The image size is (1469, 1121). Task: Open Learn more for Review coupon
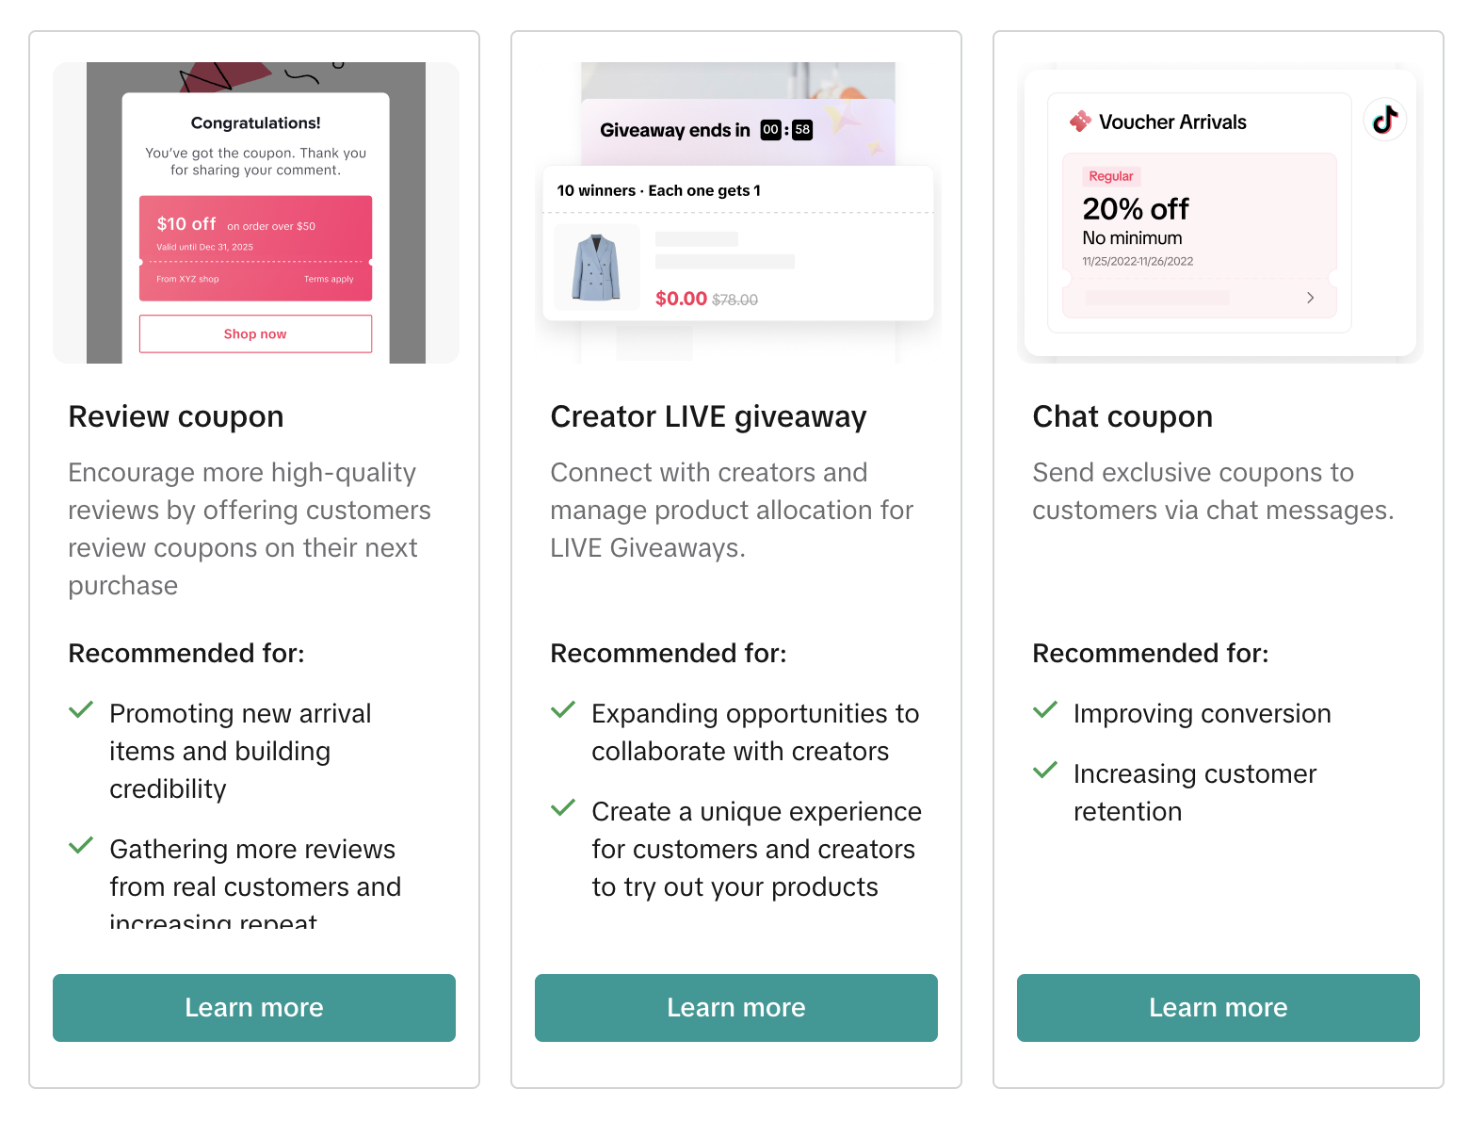pos(254,1008)
